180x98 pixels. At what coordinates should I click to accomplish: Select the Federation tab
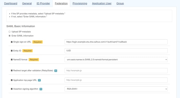[61, 3]
